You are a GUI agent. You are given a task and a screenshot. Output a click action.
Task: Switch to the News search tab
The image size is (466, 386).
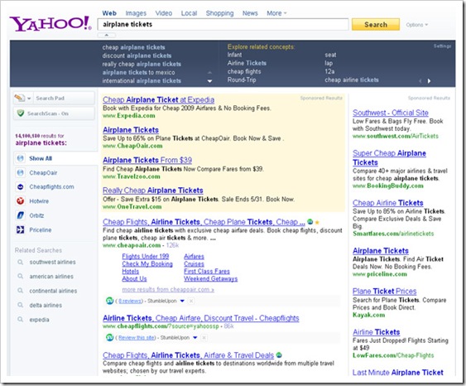[x=250, y=13]
